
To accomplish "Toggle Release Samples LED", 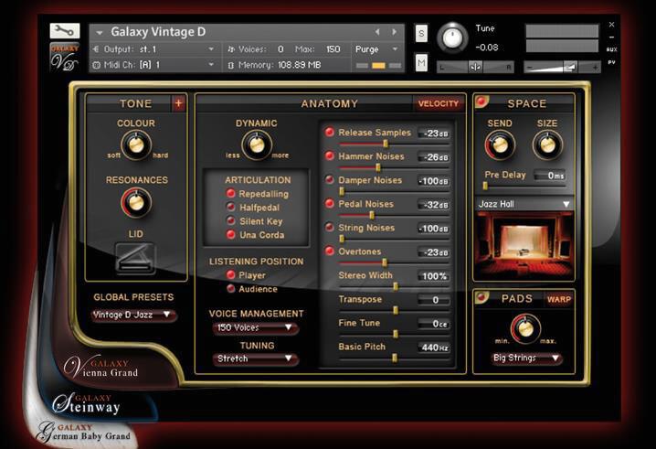I will (x=330, y=132).
